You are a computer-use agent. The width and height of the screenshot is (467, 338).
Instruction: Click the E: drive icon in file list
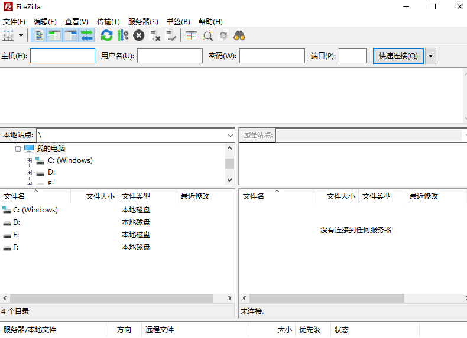coord(7,235)
